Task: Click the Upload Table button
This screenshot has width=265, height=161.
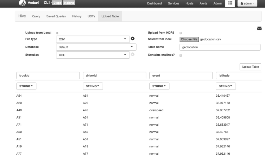Action: click(250, 67)
